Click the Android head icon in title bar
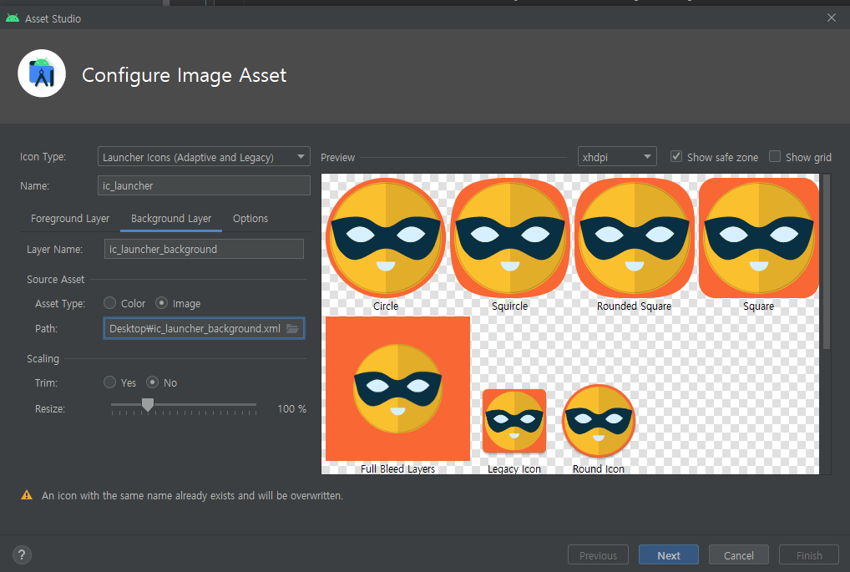The width and height of the screenshot is (850, 572). 13,18
